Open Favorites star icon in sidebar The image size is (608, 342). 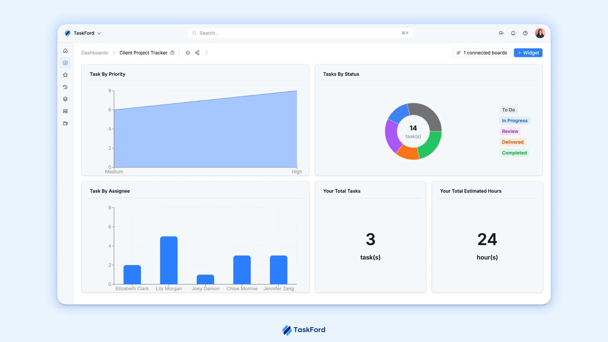65,75
